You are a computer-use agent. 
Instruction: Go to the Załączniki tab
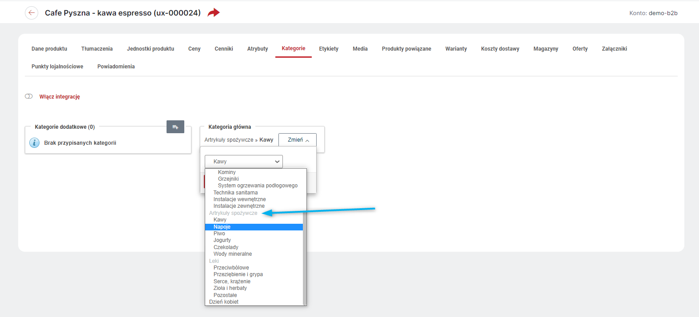tap(614, 49)
